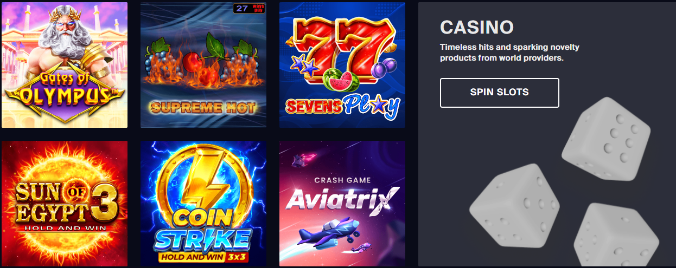The height and width of the screenshot is (268, 676).
Task: Open the Gates of Olympus game
Action: point(65,65)
